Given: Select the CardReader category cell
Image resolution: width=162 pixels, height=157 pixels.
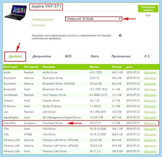Looking at the screenshot, I should 11,95.
